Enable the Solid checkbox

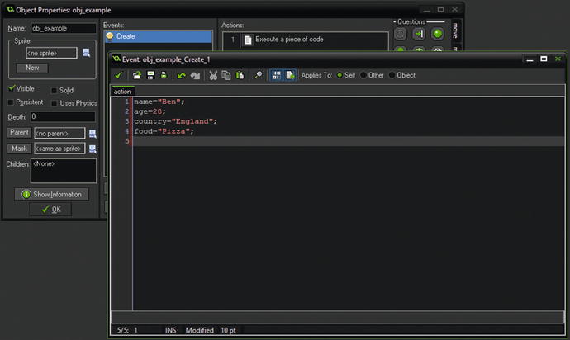click(55, 90)
